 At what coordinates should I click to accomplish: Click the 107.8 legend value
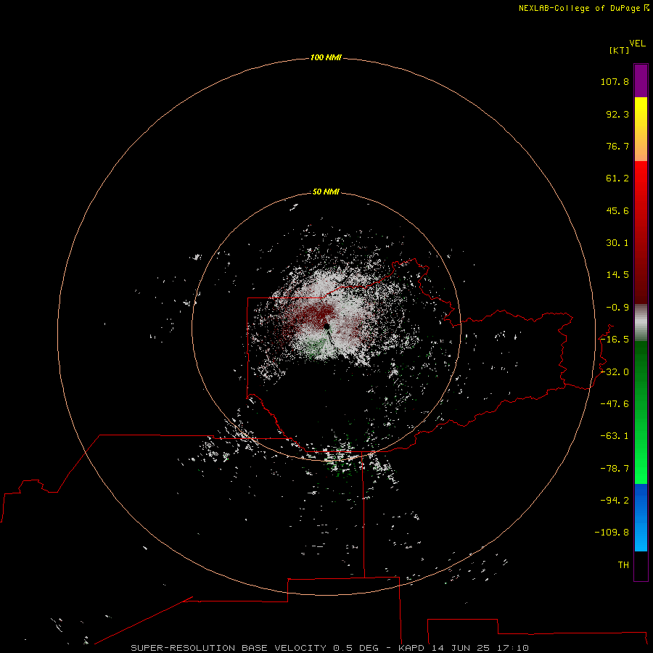point(615,81)
